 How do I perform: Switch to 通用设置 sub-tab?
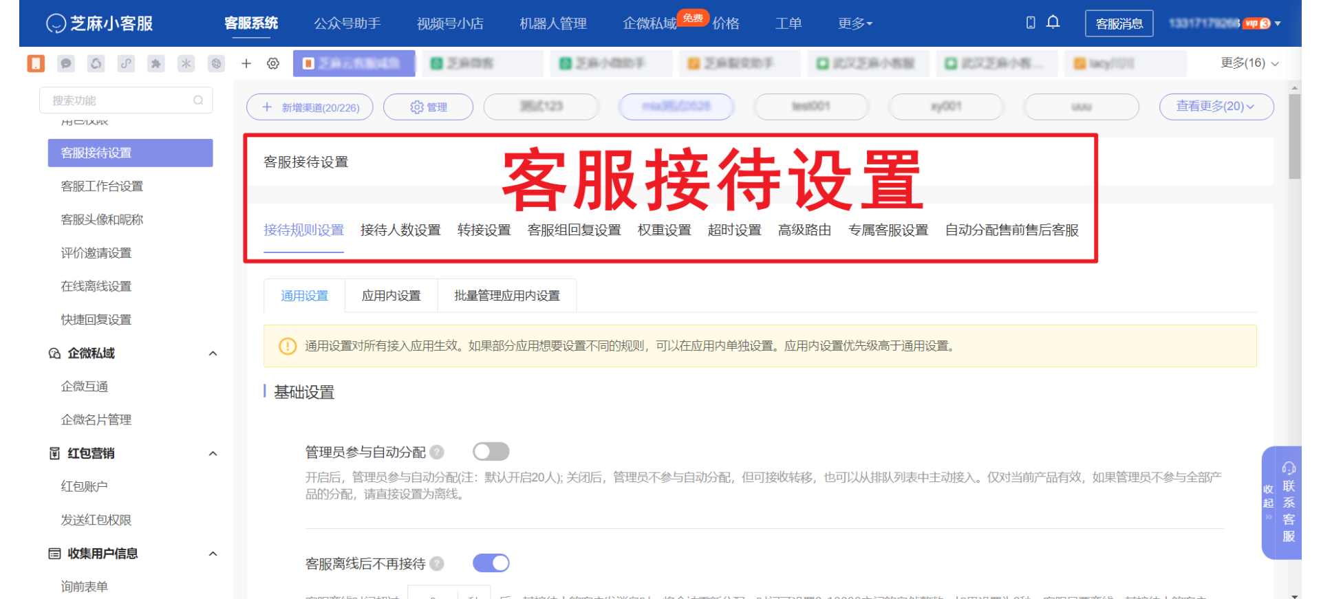(x=305, y=296)
